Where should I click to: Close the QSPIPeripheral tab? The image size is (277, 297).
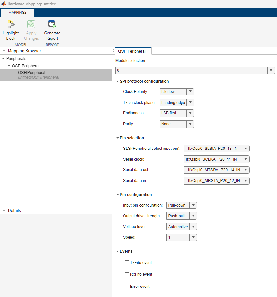click(x=148, y=51)
